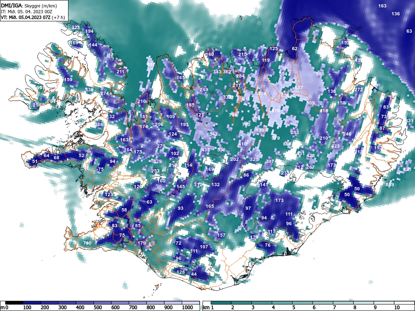The width and height of the screenshot is (415, 311).
Task: Select the map value '215'
Action: [x=242, y=54]
